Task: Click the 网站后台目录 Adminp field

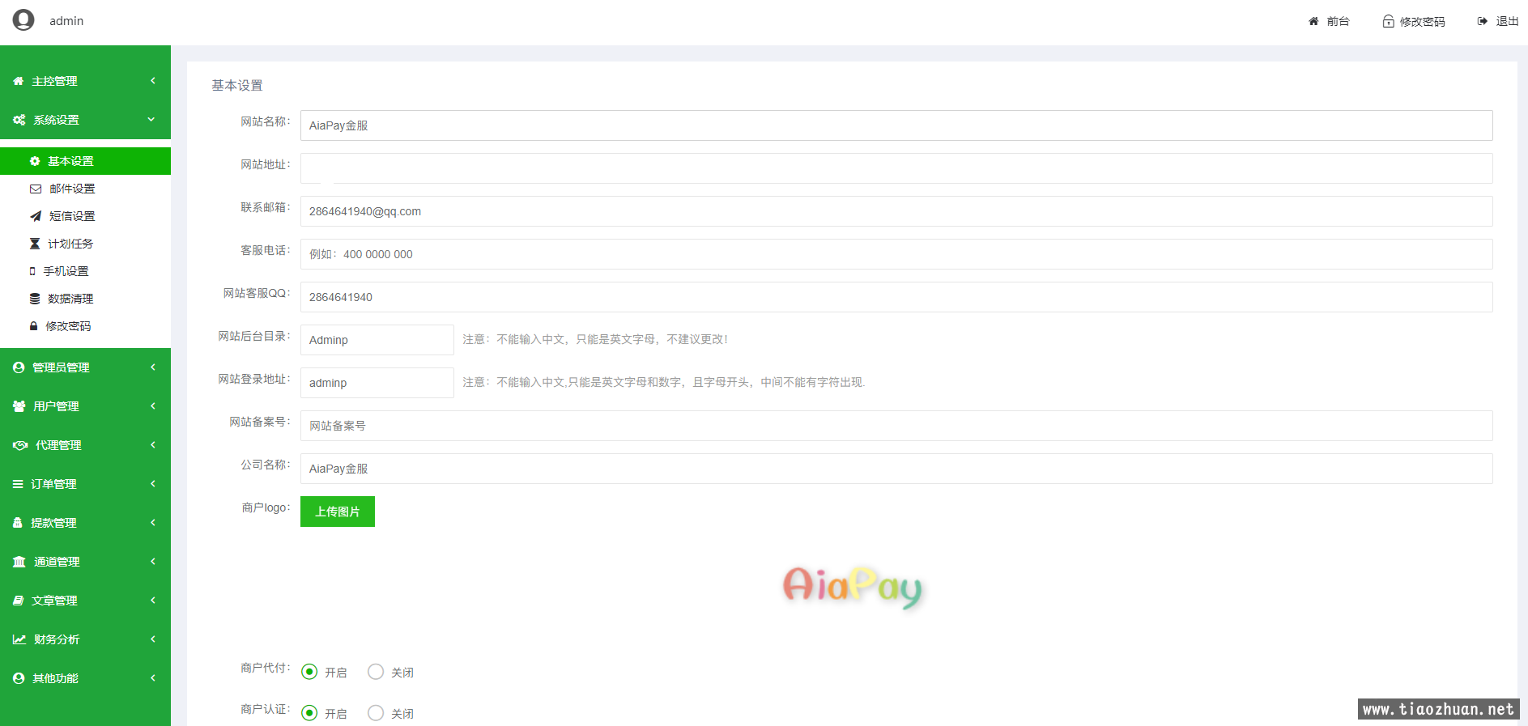Action: [x=377, y=340]
